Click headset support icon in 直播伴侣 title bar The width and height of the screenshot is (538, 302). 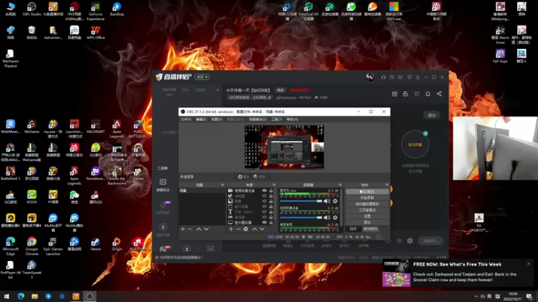[x=383, y=77]
